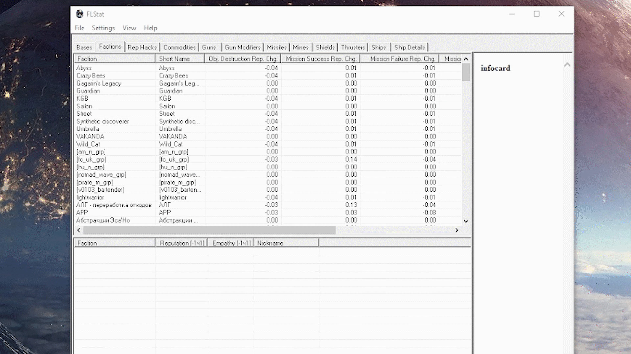Sort by Short Name column header
This screenshot has width=631, height=354.
tap(180, 59)
